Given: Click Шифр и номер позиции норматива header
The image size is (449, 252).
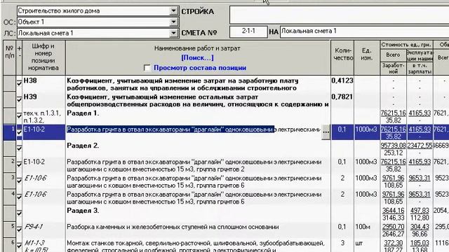Looking at the screenshot, I should coord(43,57).
